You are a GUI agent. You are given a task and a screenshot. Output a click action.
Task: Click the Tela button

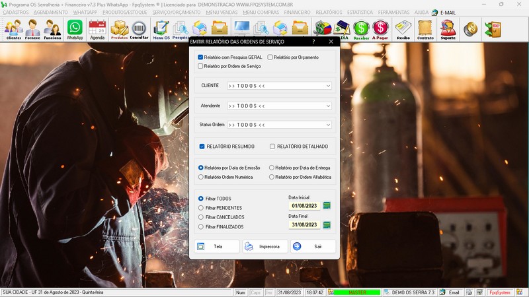tap(217, 246)
